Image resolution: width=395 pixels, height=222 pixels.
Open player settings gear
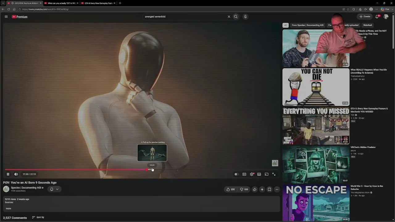click(252, 174)
